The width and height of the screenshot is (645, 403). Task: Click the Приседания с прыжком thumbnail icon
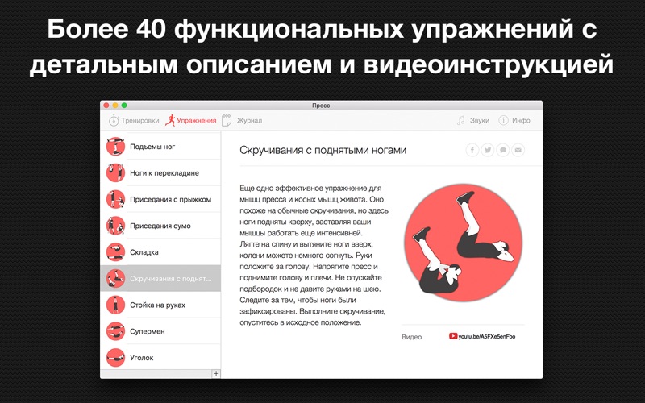[x=115, y=199]
